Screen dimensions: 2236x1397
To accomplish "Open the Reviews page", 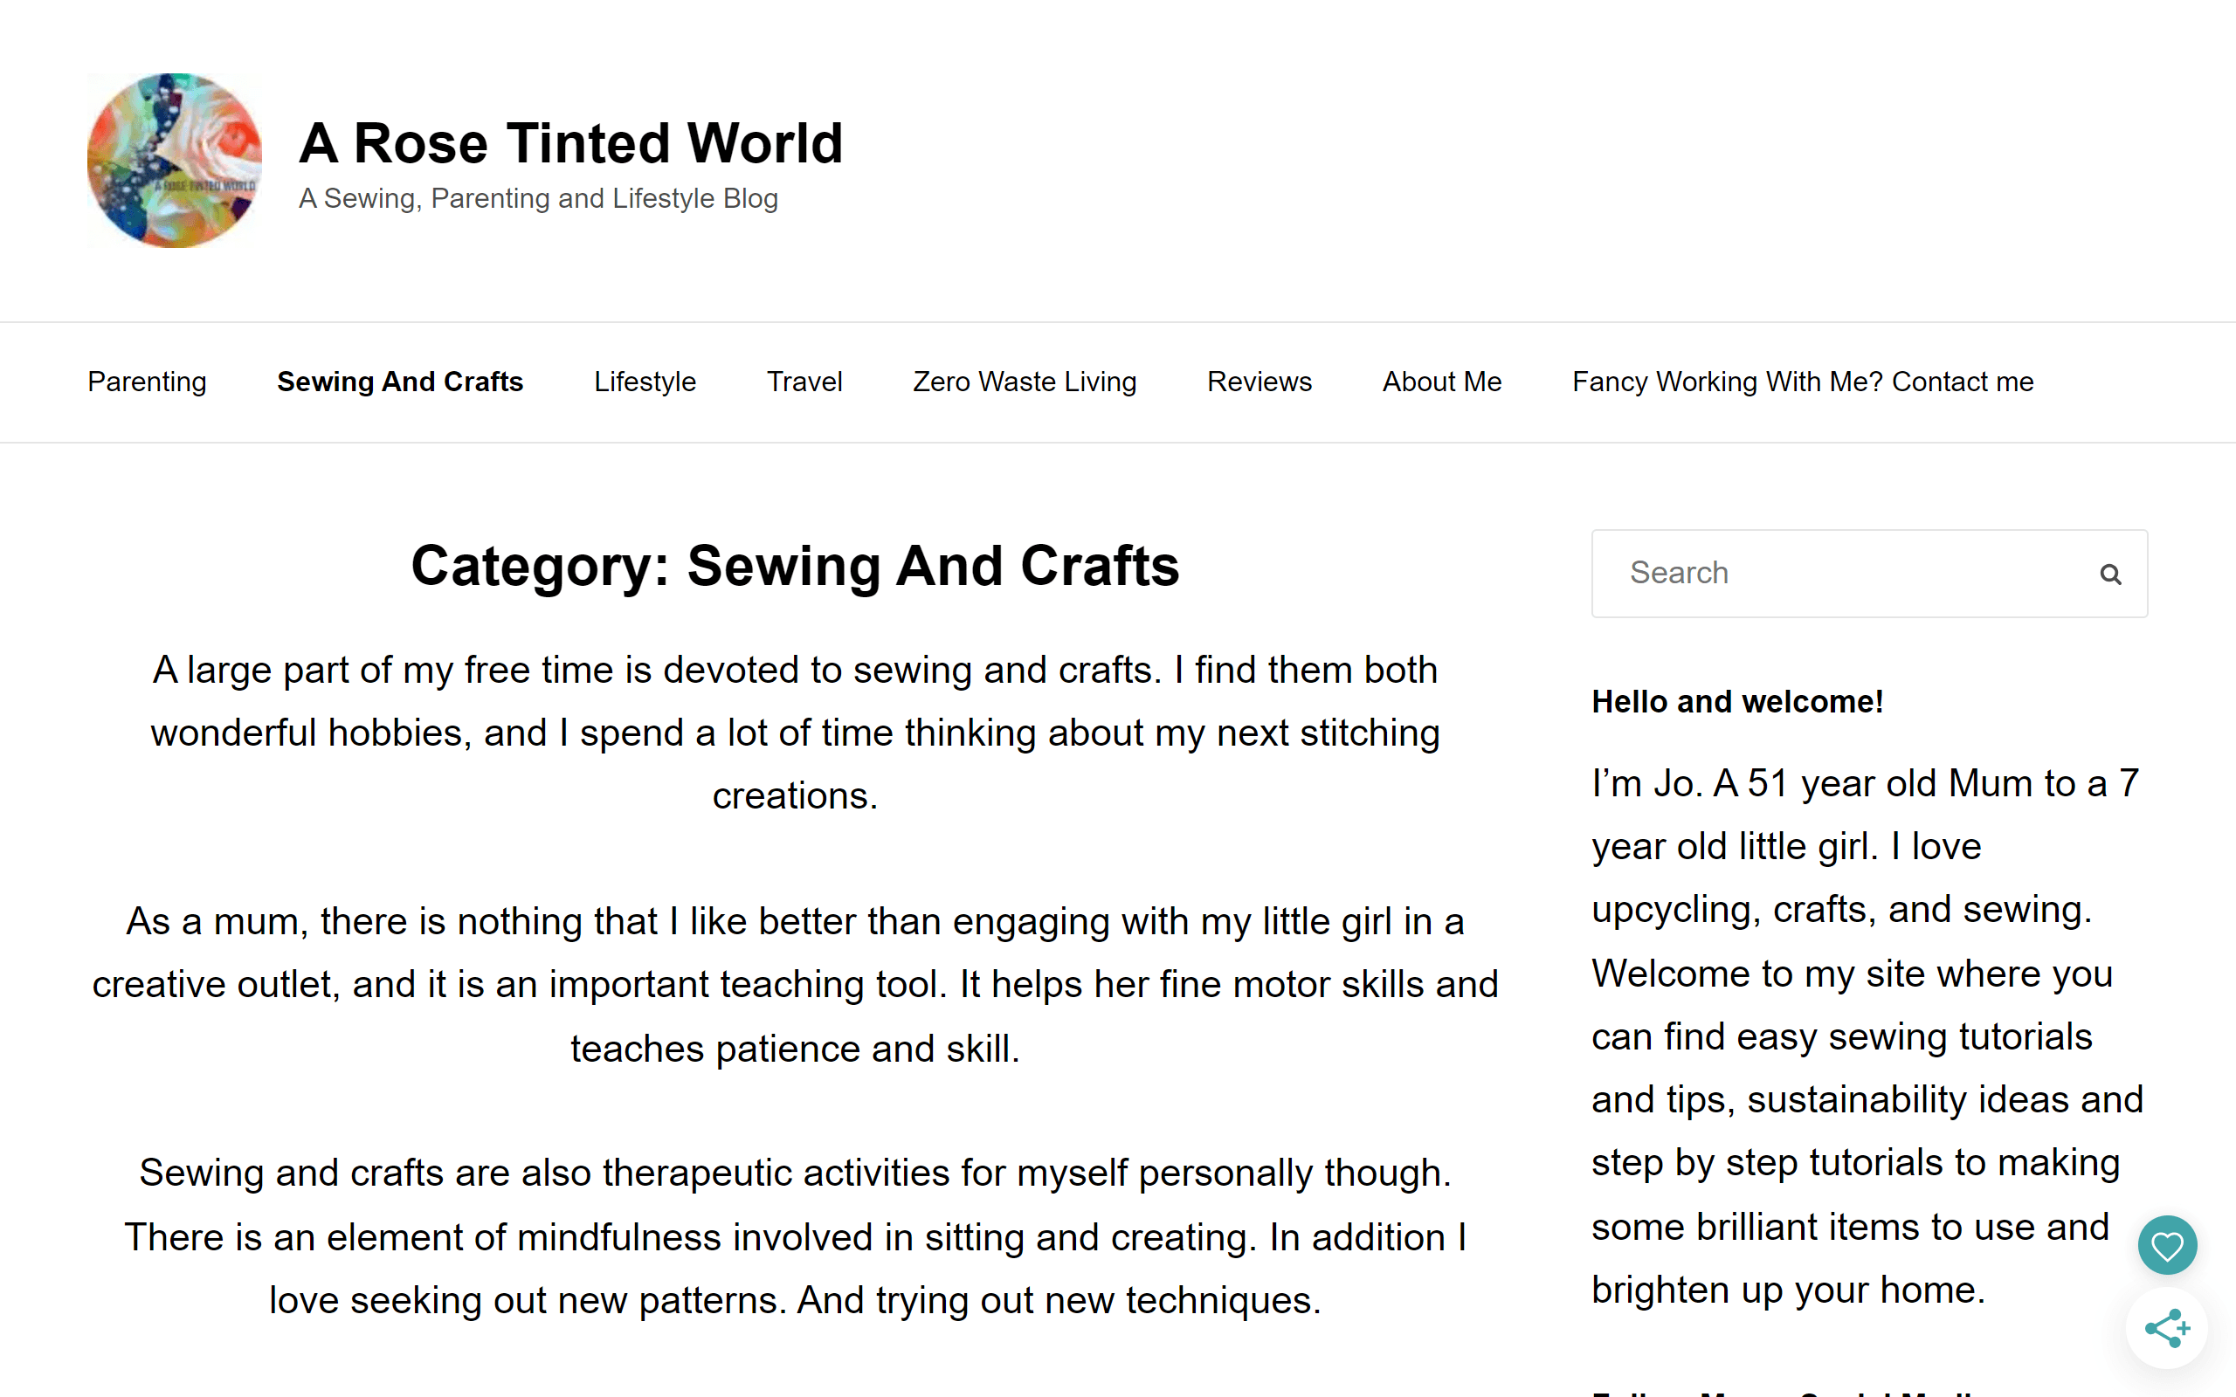I will click(x=1259, y=382).
